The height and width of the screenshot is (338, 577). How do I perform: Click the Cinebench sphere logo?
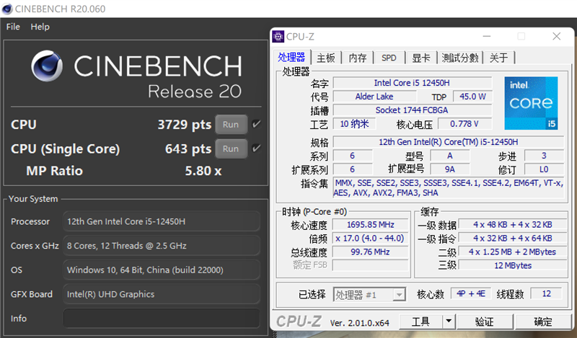pos(49,69)
